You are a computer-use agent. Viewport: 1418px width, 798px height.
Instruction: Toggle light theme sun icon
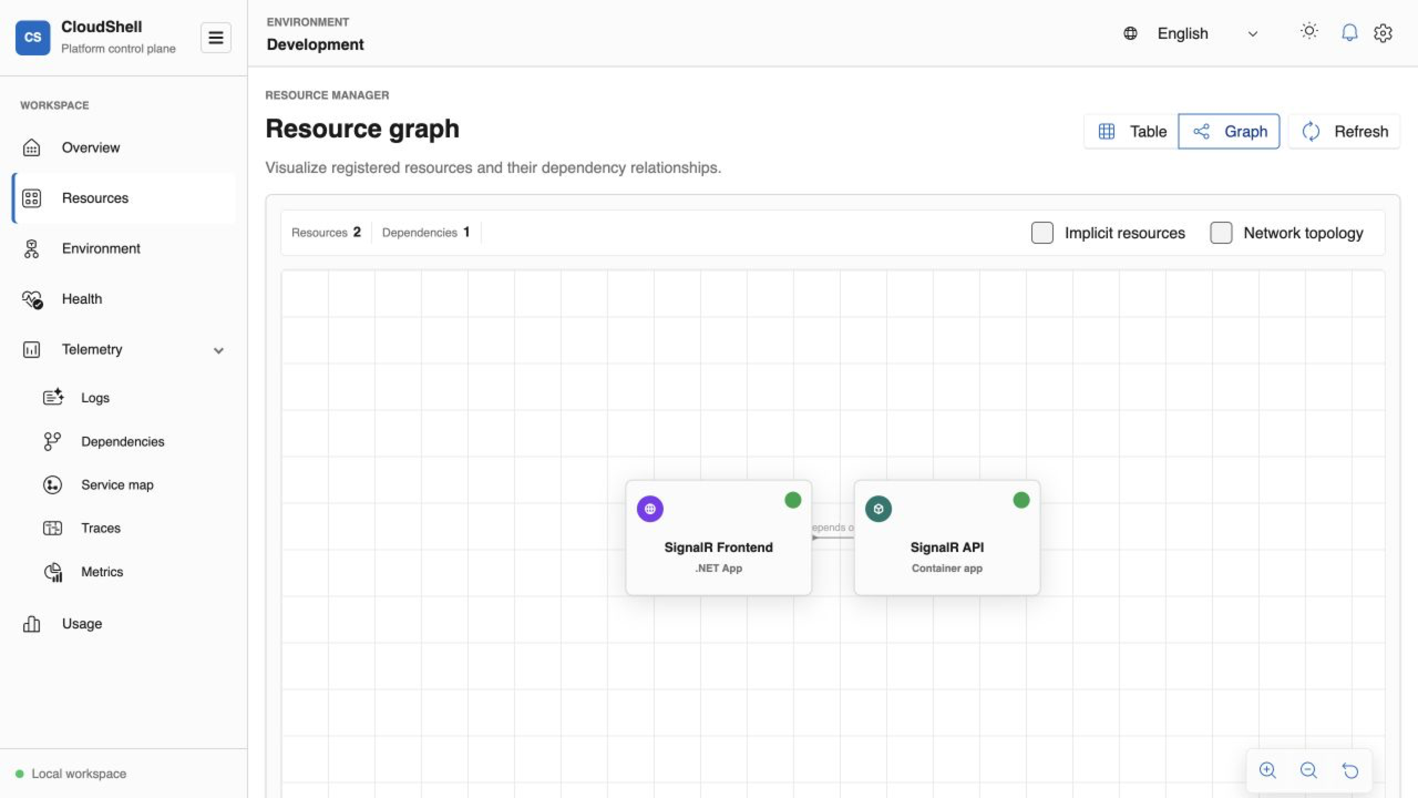pyautogui.click(x=1309, y=31)
